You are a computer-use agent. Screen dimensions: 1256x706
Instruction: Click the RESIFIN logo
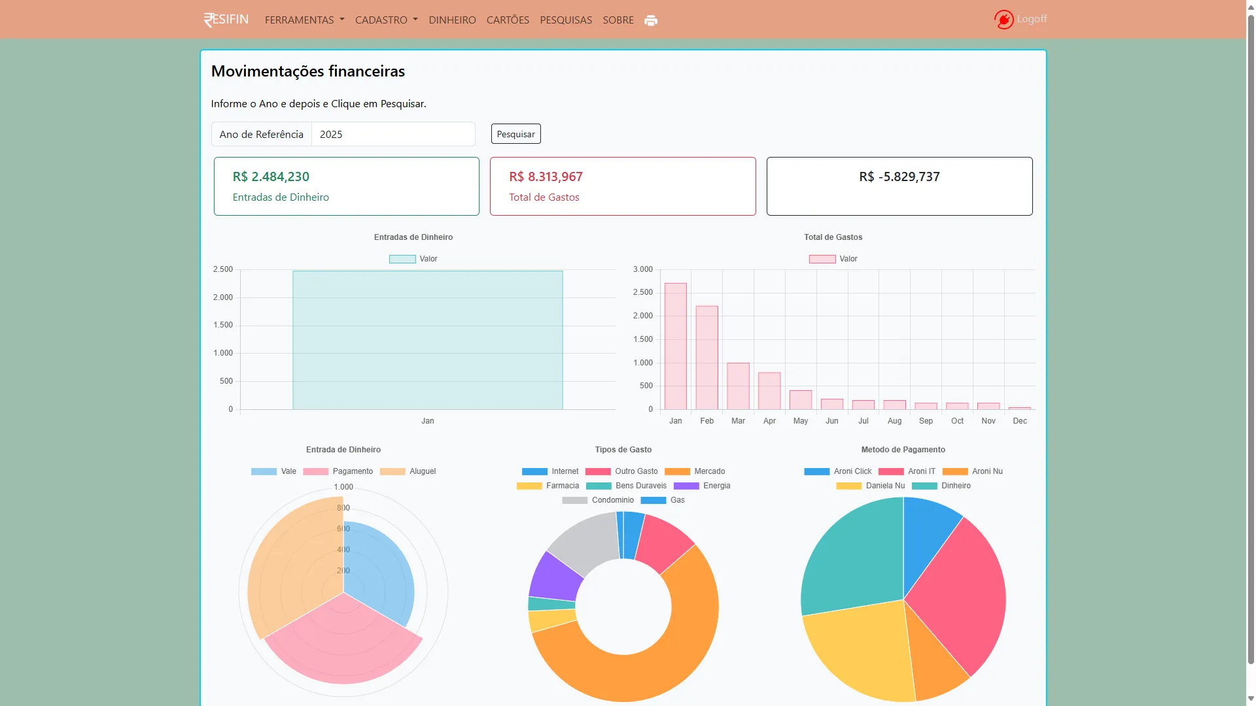[226, 20]
